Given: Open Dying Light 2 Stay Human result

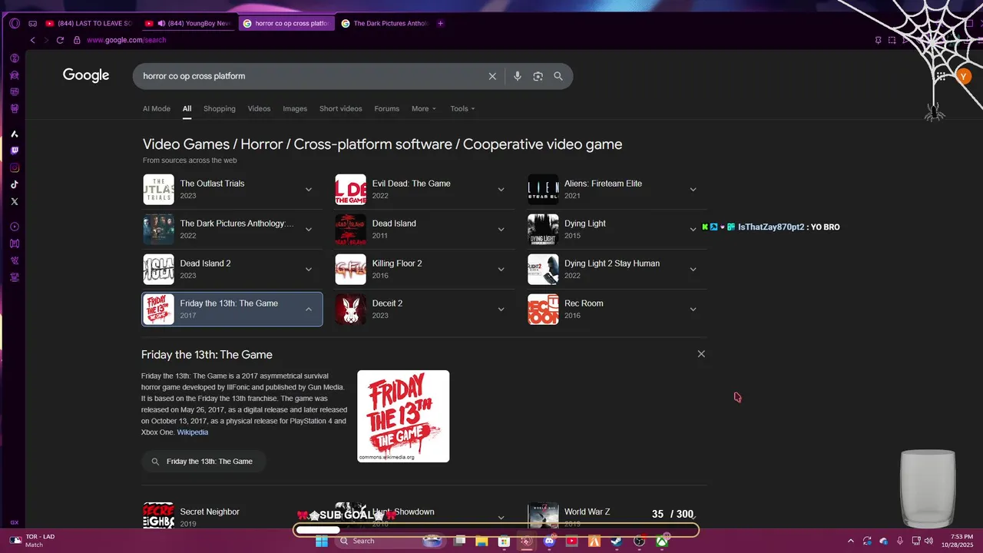Looking at the screenshot, I should pyautogui.click(x=617, y=269).
